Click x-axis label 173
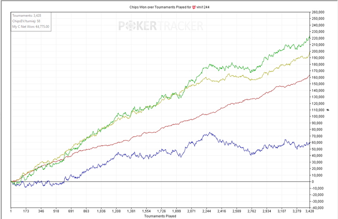 click(x=26, y=211)
